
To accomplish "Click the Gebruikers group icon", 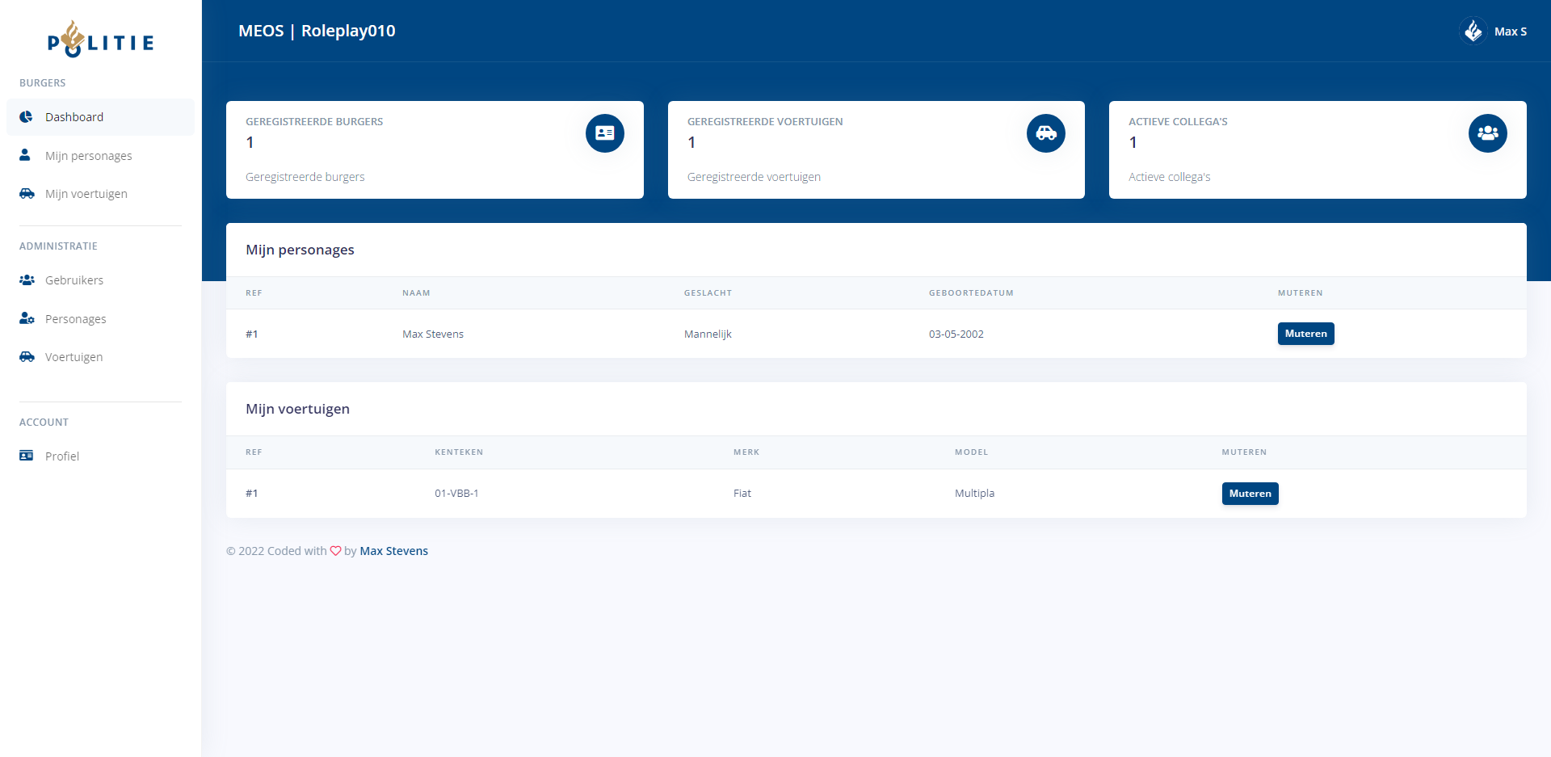I will pyautogui.click(x=27, y=280).
